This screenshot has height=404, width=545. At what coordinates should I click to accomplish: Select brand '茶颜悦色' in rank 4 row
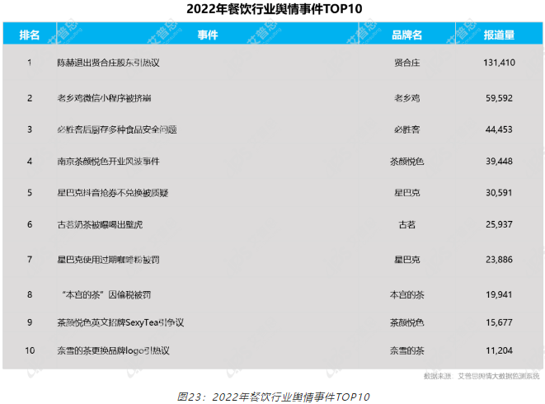click(406, 161)
